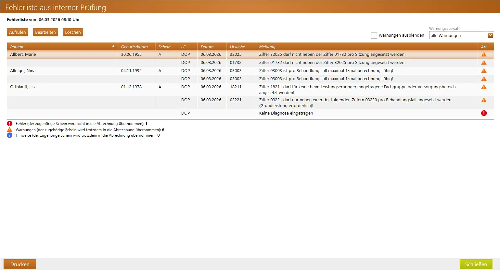The height and width of the screenshot is (270, 500).
Task: Click blue Hinweise info icon in legend
Action: click(x=10, y=135)
